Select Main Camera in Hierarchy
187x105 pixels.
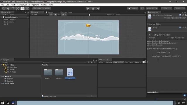[10, 20]
